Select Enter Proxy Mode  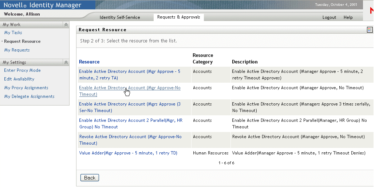coord(22,70)
